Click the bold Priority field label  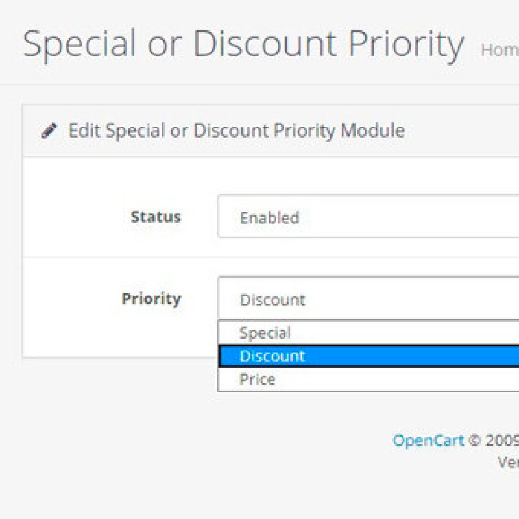[x=151, y=299]
